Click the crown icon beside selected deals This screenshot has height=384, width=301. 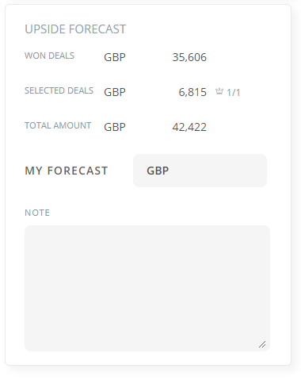219,91
